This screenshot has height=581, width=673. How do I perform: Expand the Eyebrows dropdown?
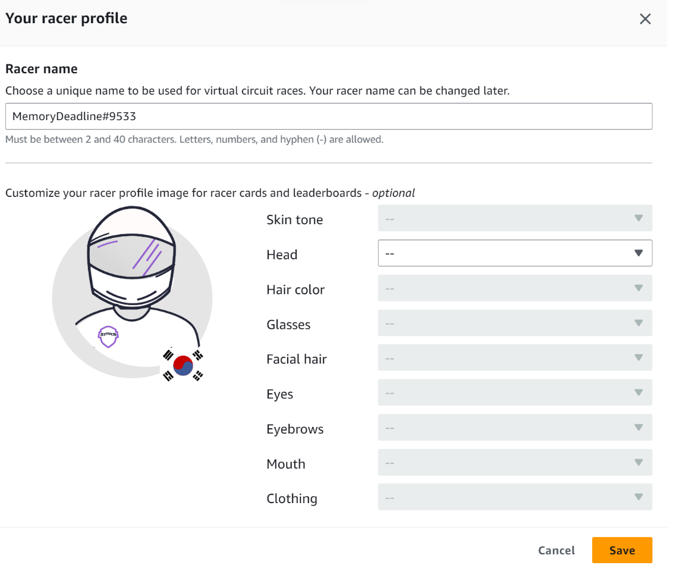click(515, 428)
